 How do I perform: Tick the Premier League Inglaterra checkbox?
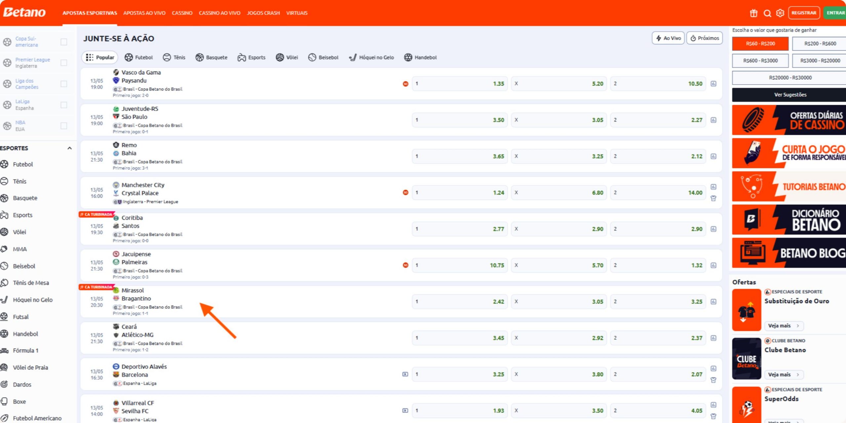click(64, 63)
